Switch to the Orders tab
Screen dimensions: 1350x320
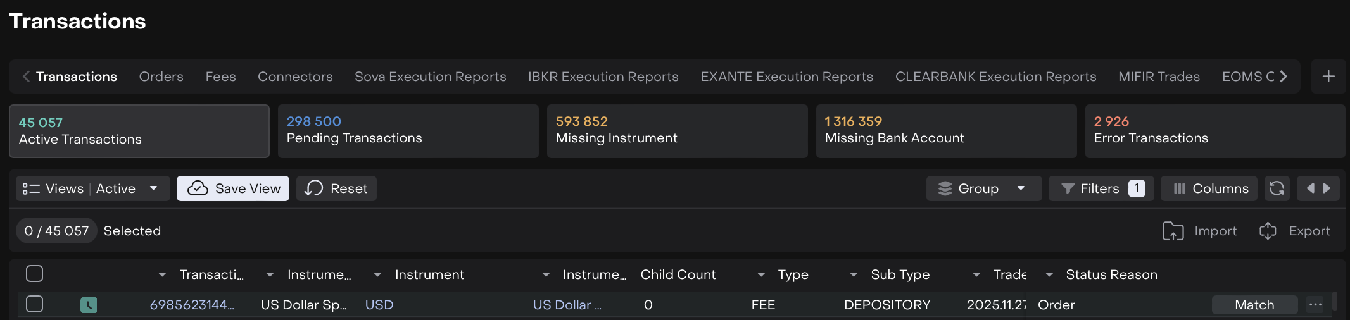pos(161,77)
